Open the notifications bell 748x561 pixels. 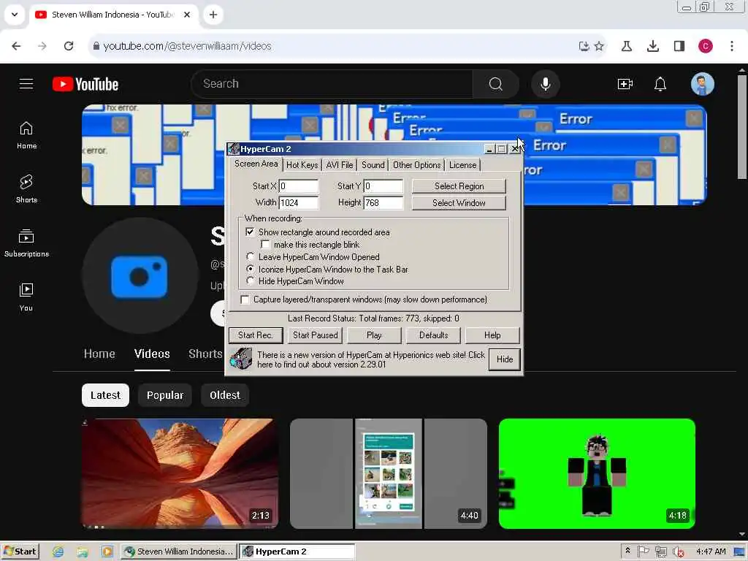click(660, 84)
